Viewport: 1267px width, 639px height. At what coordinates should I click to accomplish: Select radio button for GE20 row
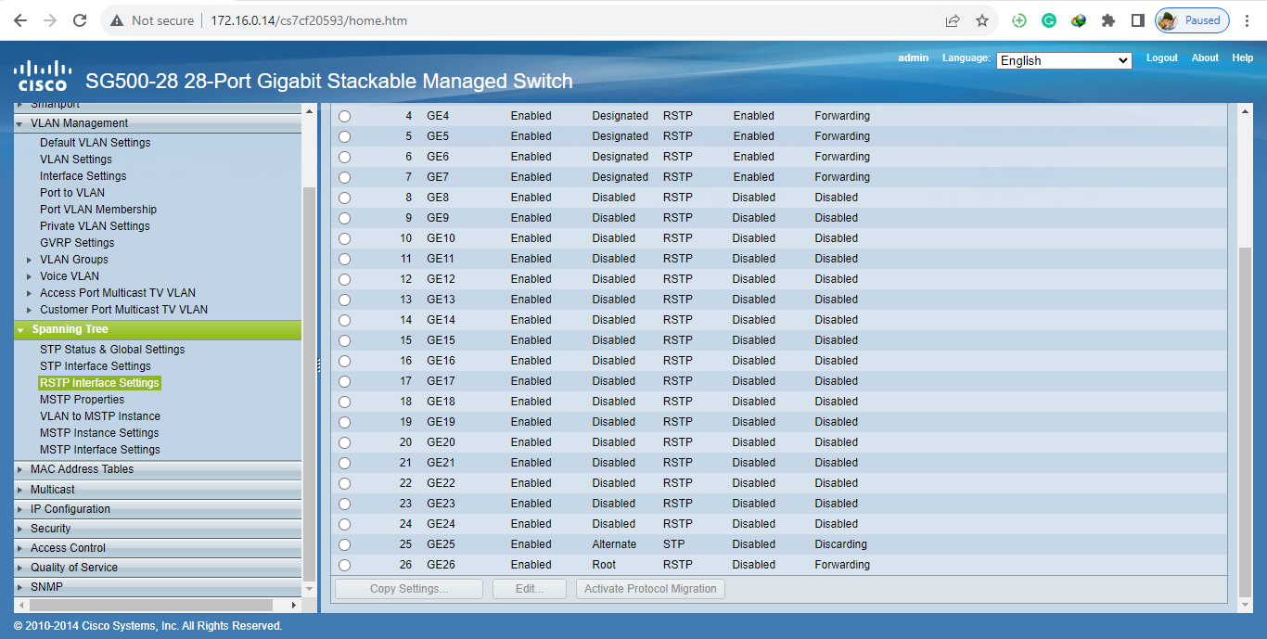pyautogui.click(x=345, y=443)
